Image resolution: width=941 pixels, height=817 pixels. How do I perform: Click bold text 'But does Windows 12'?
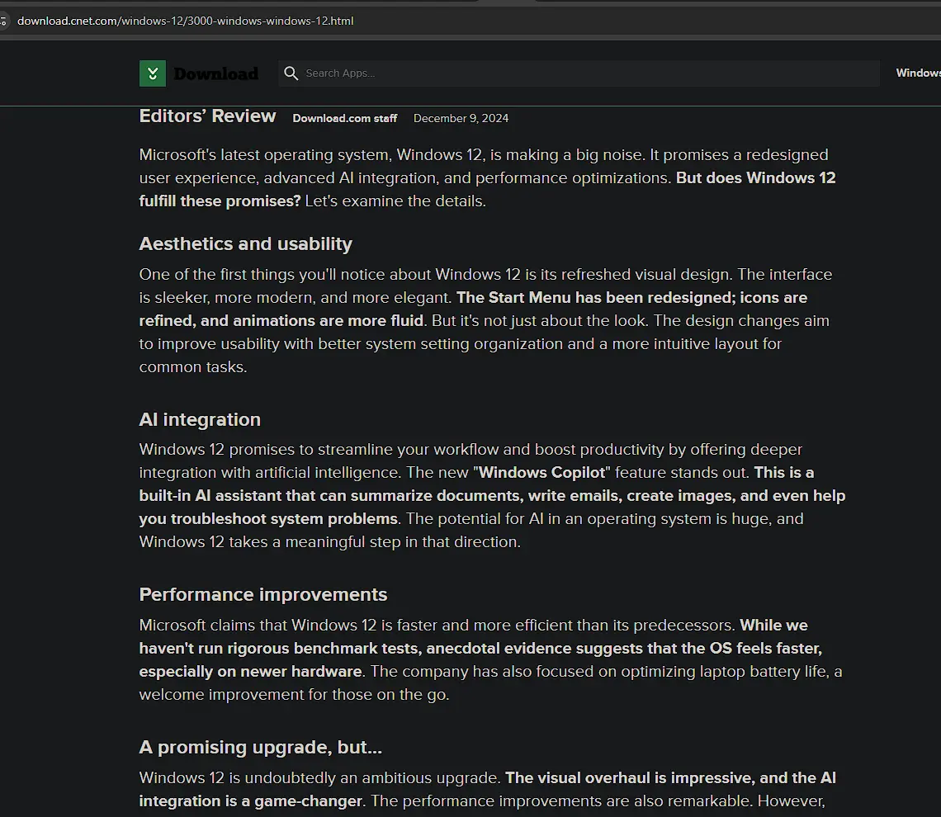click(755, 178)
